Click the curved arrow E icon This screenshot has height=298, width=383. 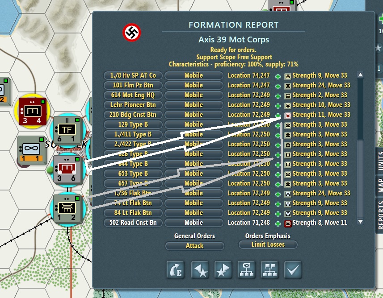[x=175, y=270]
